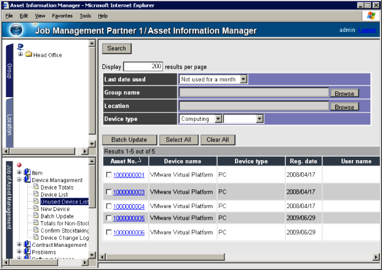Switch to the Location side tab
Image resolution: width=382 pixels, height=270 pixels.
[x=9, y=124]
